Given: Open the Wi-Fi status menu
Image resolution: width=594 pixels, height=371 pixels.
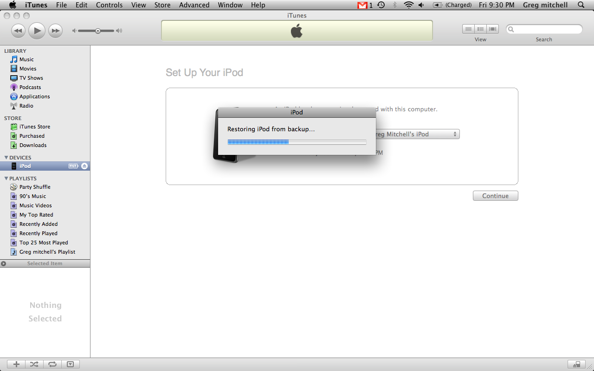Looking at the screenshot, I should (x=408, y=5).
